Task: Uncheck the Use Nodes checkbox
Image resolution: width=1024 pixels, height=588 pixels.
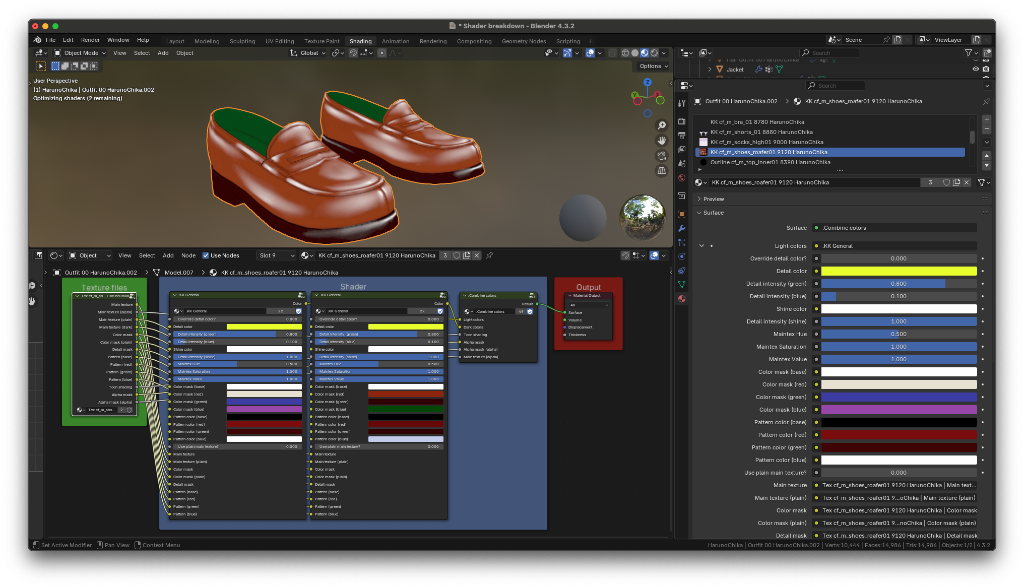Action: click(x=206, y=255)
